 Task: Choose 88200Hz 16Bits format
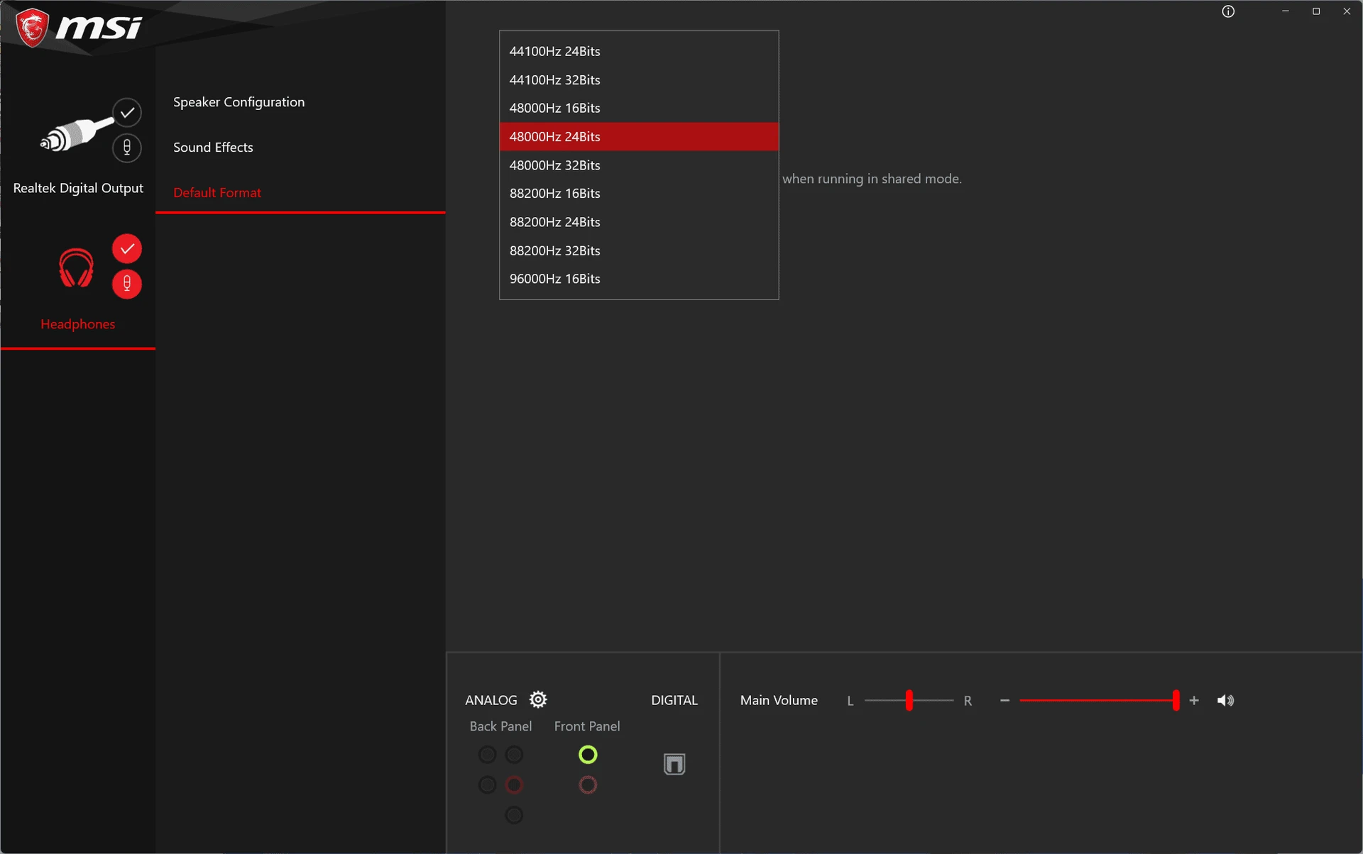coord(639,193)
